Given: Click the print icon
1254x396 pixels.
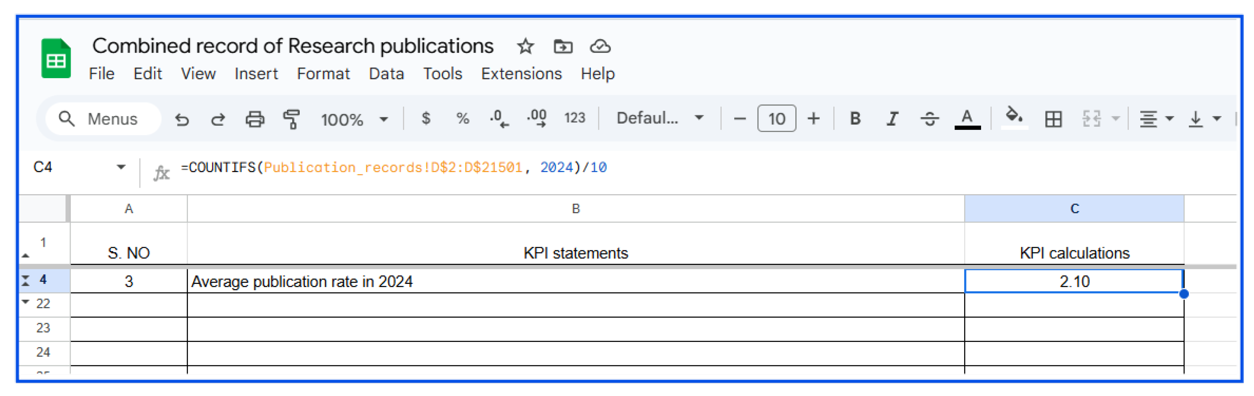Looking at the screenshot, I should click(254, 119).
